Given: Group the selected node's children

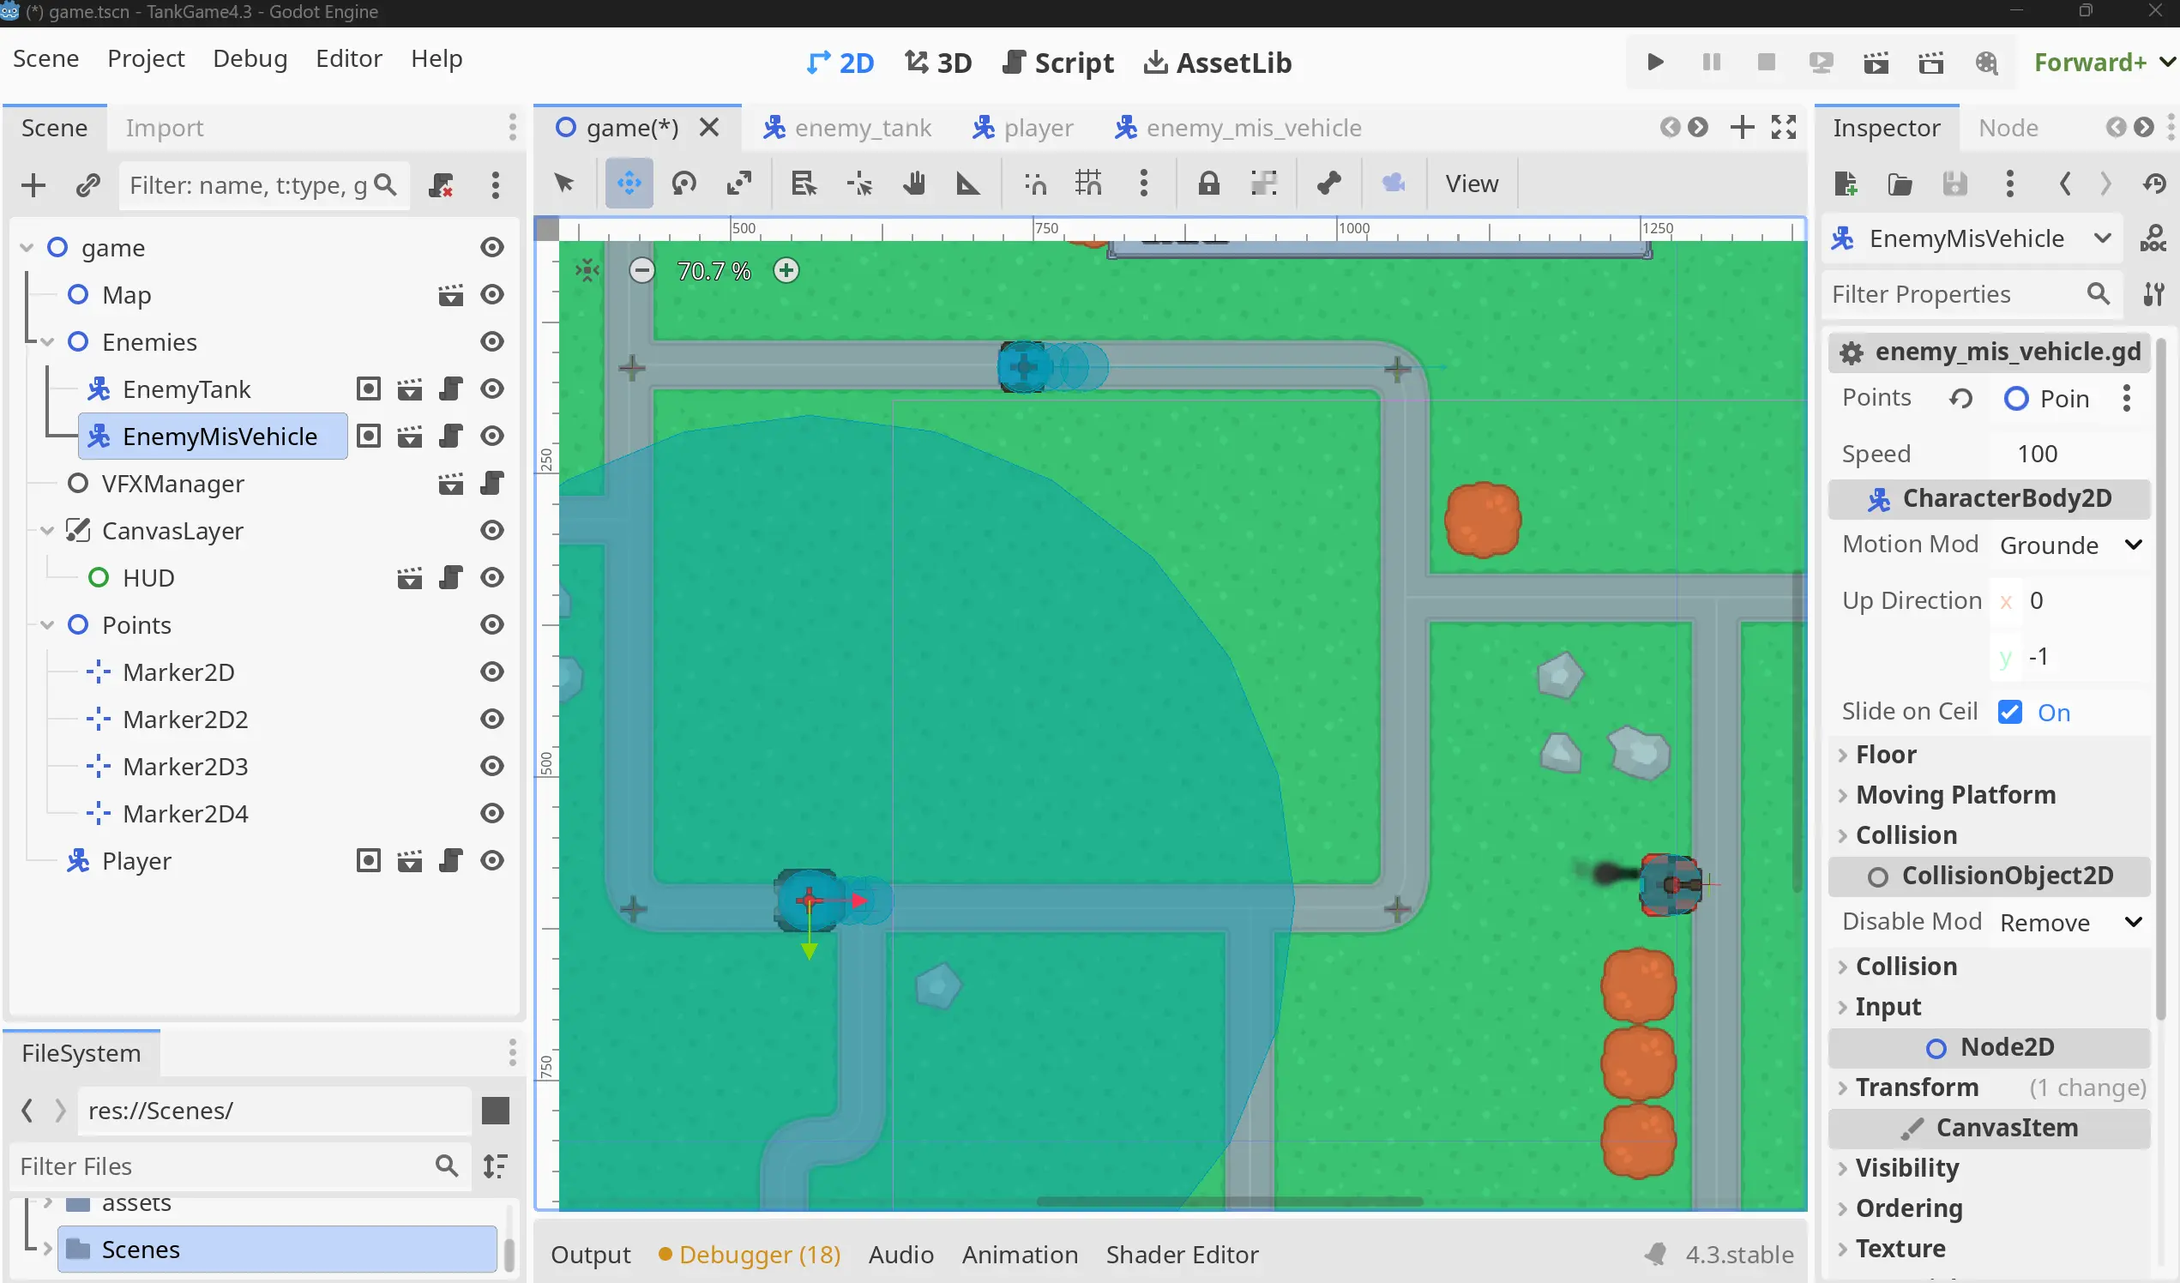Looking at the screenshot, I should point(1264,184).
